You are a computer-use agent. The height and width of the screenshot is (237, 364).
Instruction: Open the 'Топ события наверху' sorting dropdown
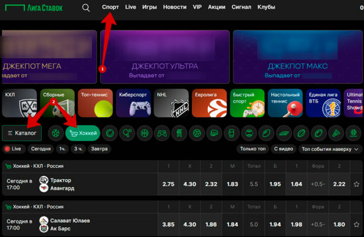(x=330, y=149)
